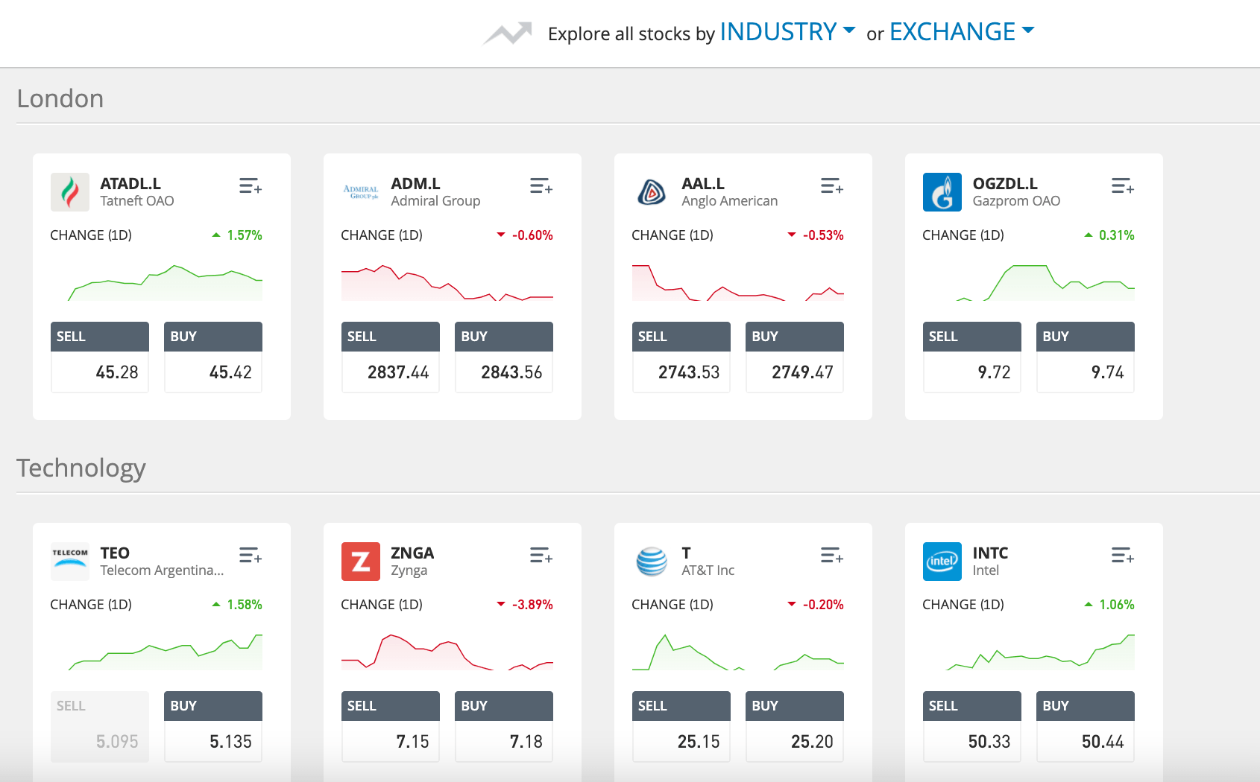Click the ZNGA -3.89% change value
Image resolution: width=1260 pixels, height=782 pixels.
tap(532, 605)
